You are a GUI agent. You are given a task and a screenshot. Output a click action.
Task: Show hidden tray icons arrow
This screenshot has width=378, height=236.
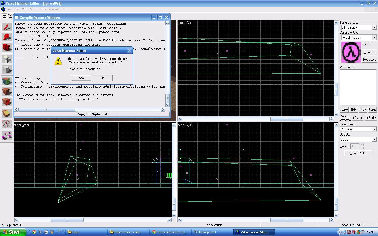340,232
